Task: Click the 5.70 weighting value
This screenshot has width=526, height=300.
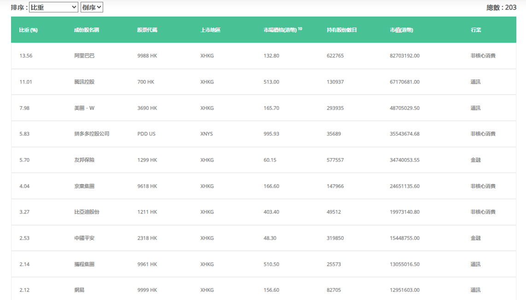Action: coord(24,160)
